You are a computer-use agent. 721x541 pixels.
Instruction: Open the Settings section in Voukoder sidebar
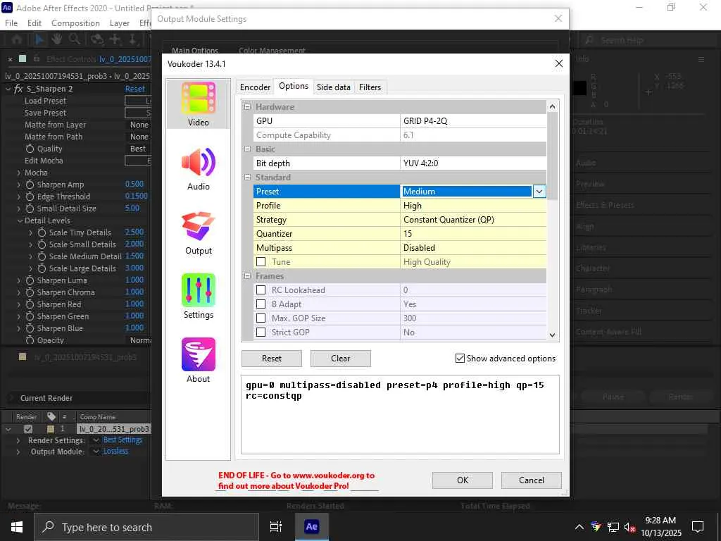198,297
